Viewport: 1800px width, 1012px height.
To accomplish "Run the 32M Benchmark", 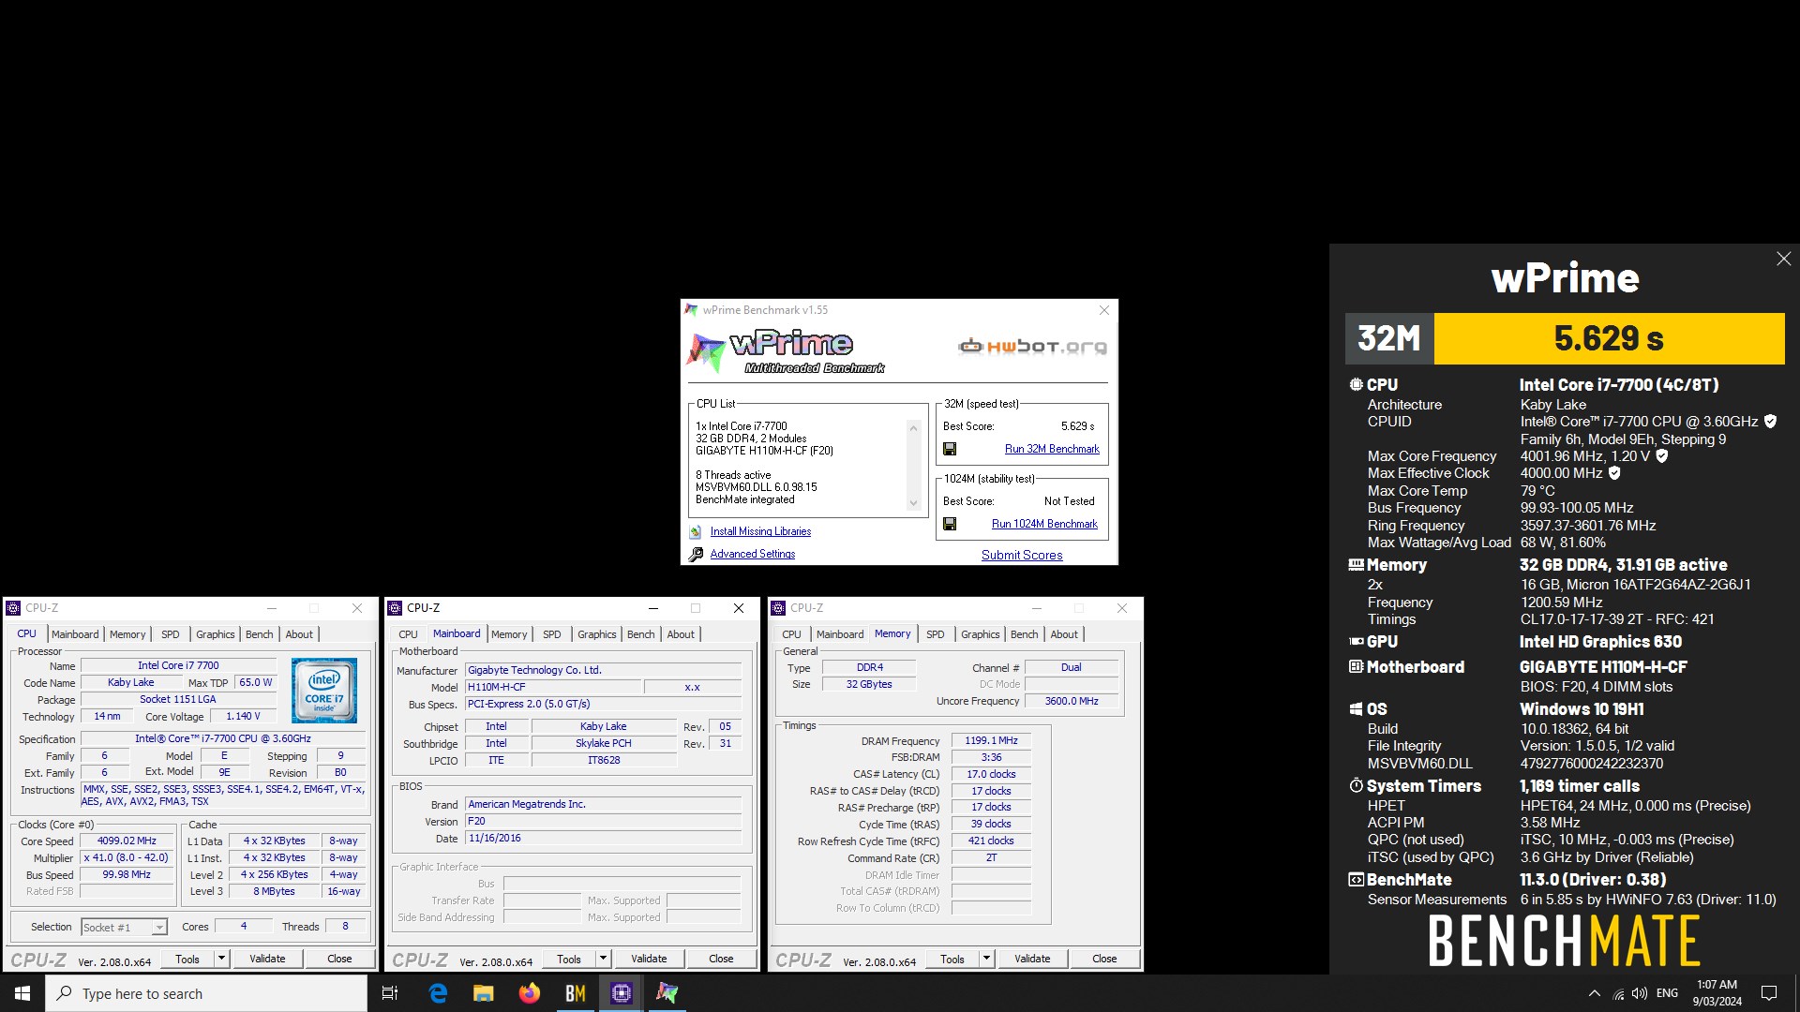I will click(x=1052, y=449).
